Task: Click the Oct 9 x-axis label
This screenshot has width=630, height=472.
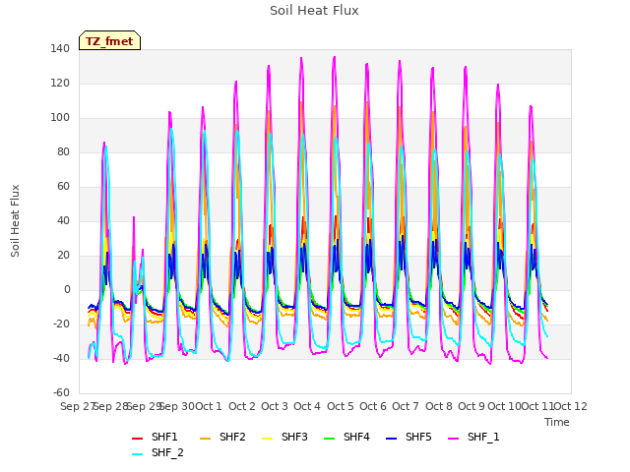Action: [472, 406]
